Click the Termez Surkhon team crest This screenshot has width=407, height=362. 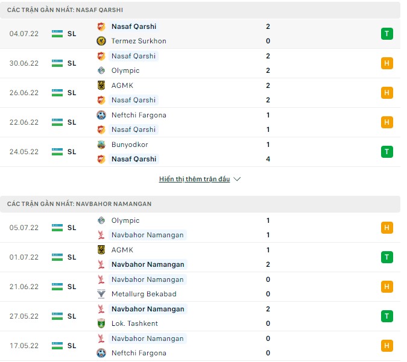tap(101, 41)
